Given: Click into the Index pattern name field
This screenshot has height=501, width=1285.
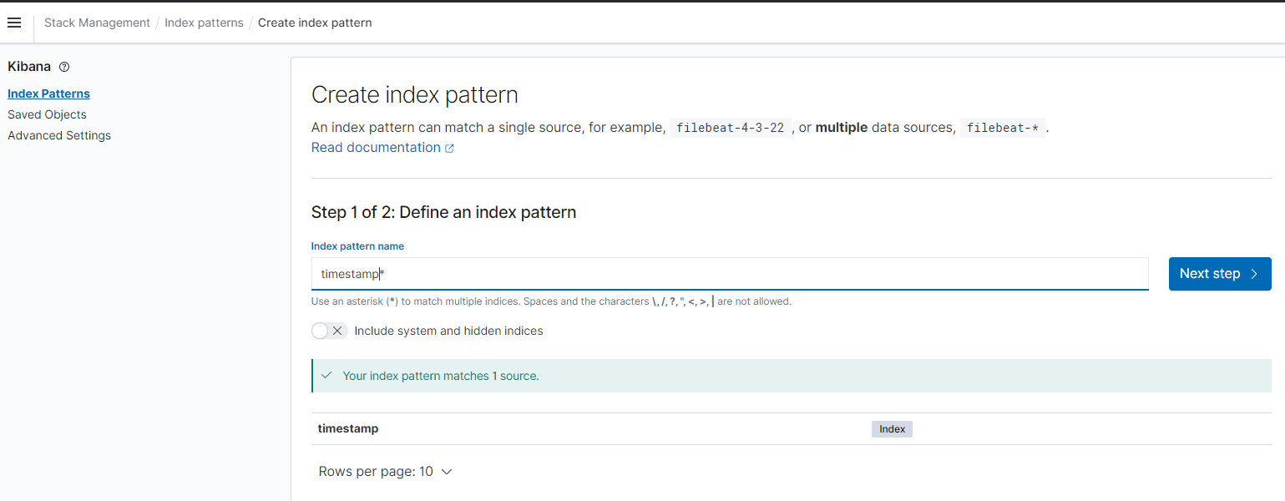Looking at the screenshot, I should pyautogui.click(x=730, y=274).
